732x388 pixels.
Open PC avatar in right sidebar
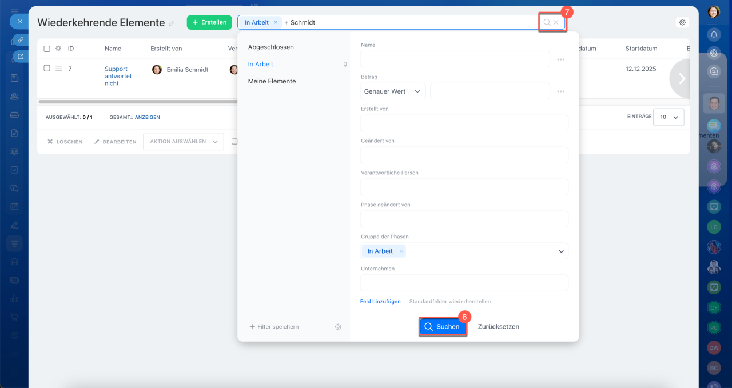tap(714, 327)
